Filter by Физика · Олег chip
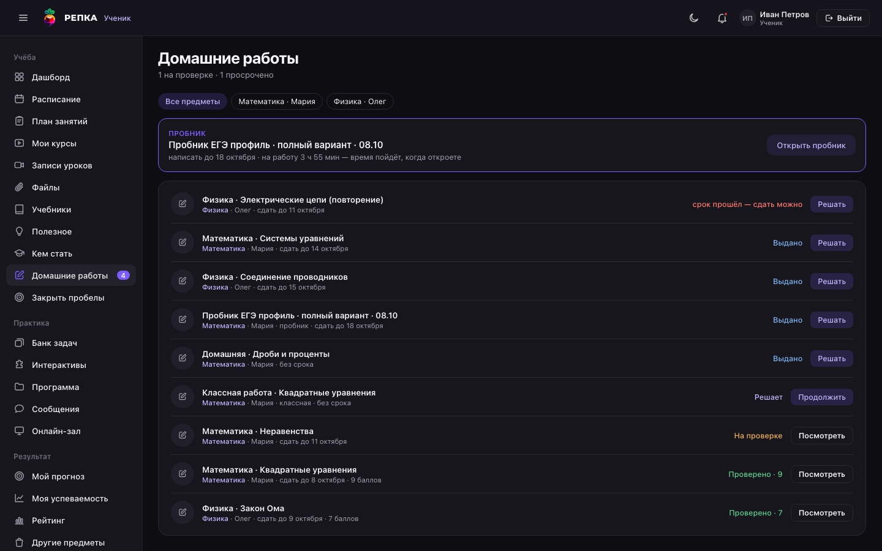882x551 pixels. click(360, 102)
